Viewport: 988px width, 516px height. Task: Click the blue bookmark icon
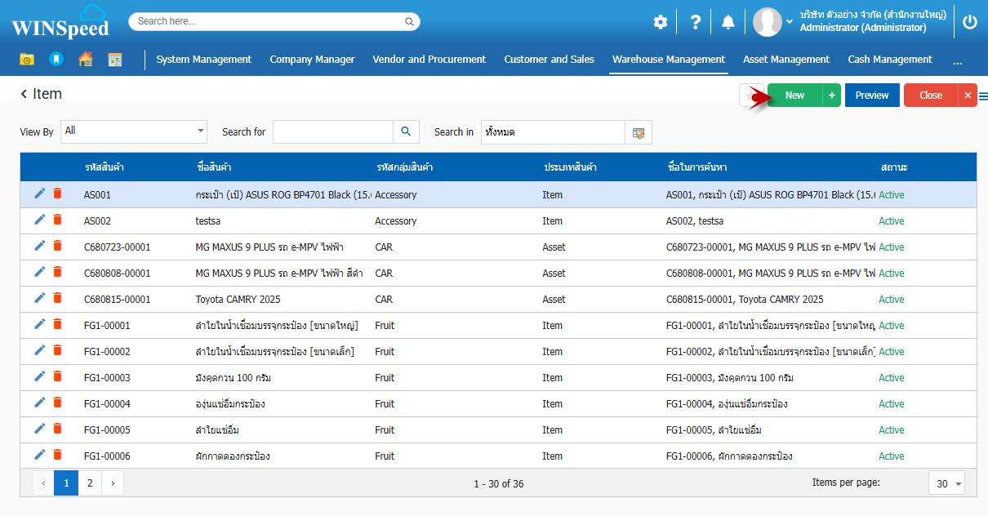[56, 60]
